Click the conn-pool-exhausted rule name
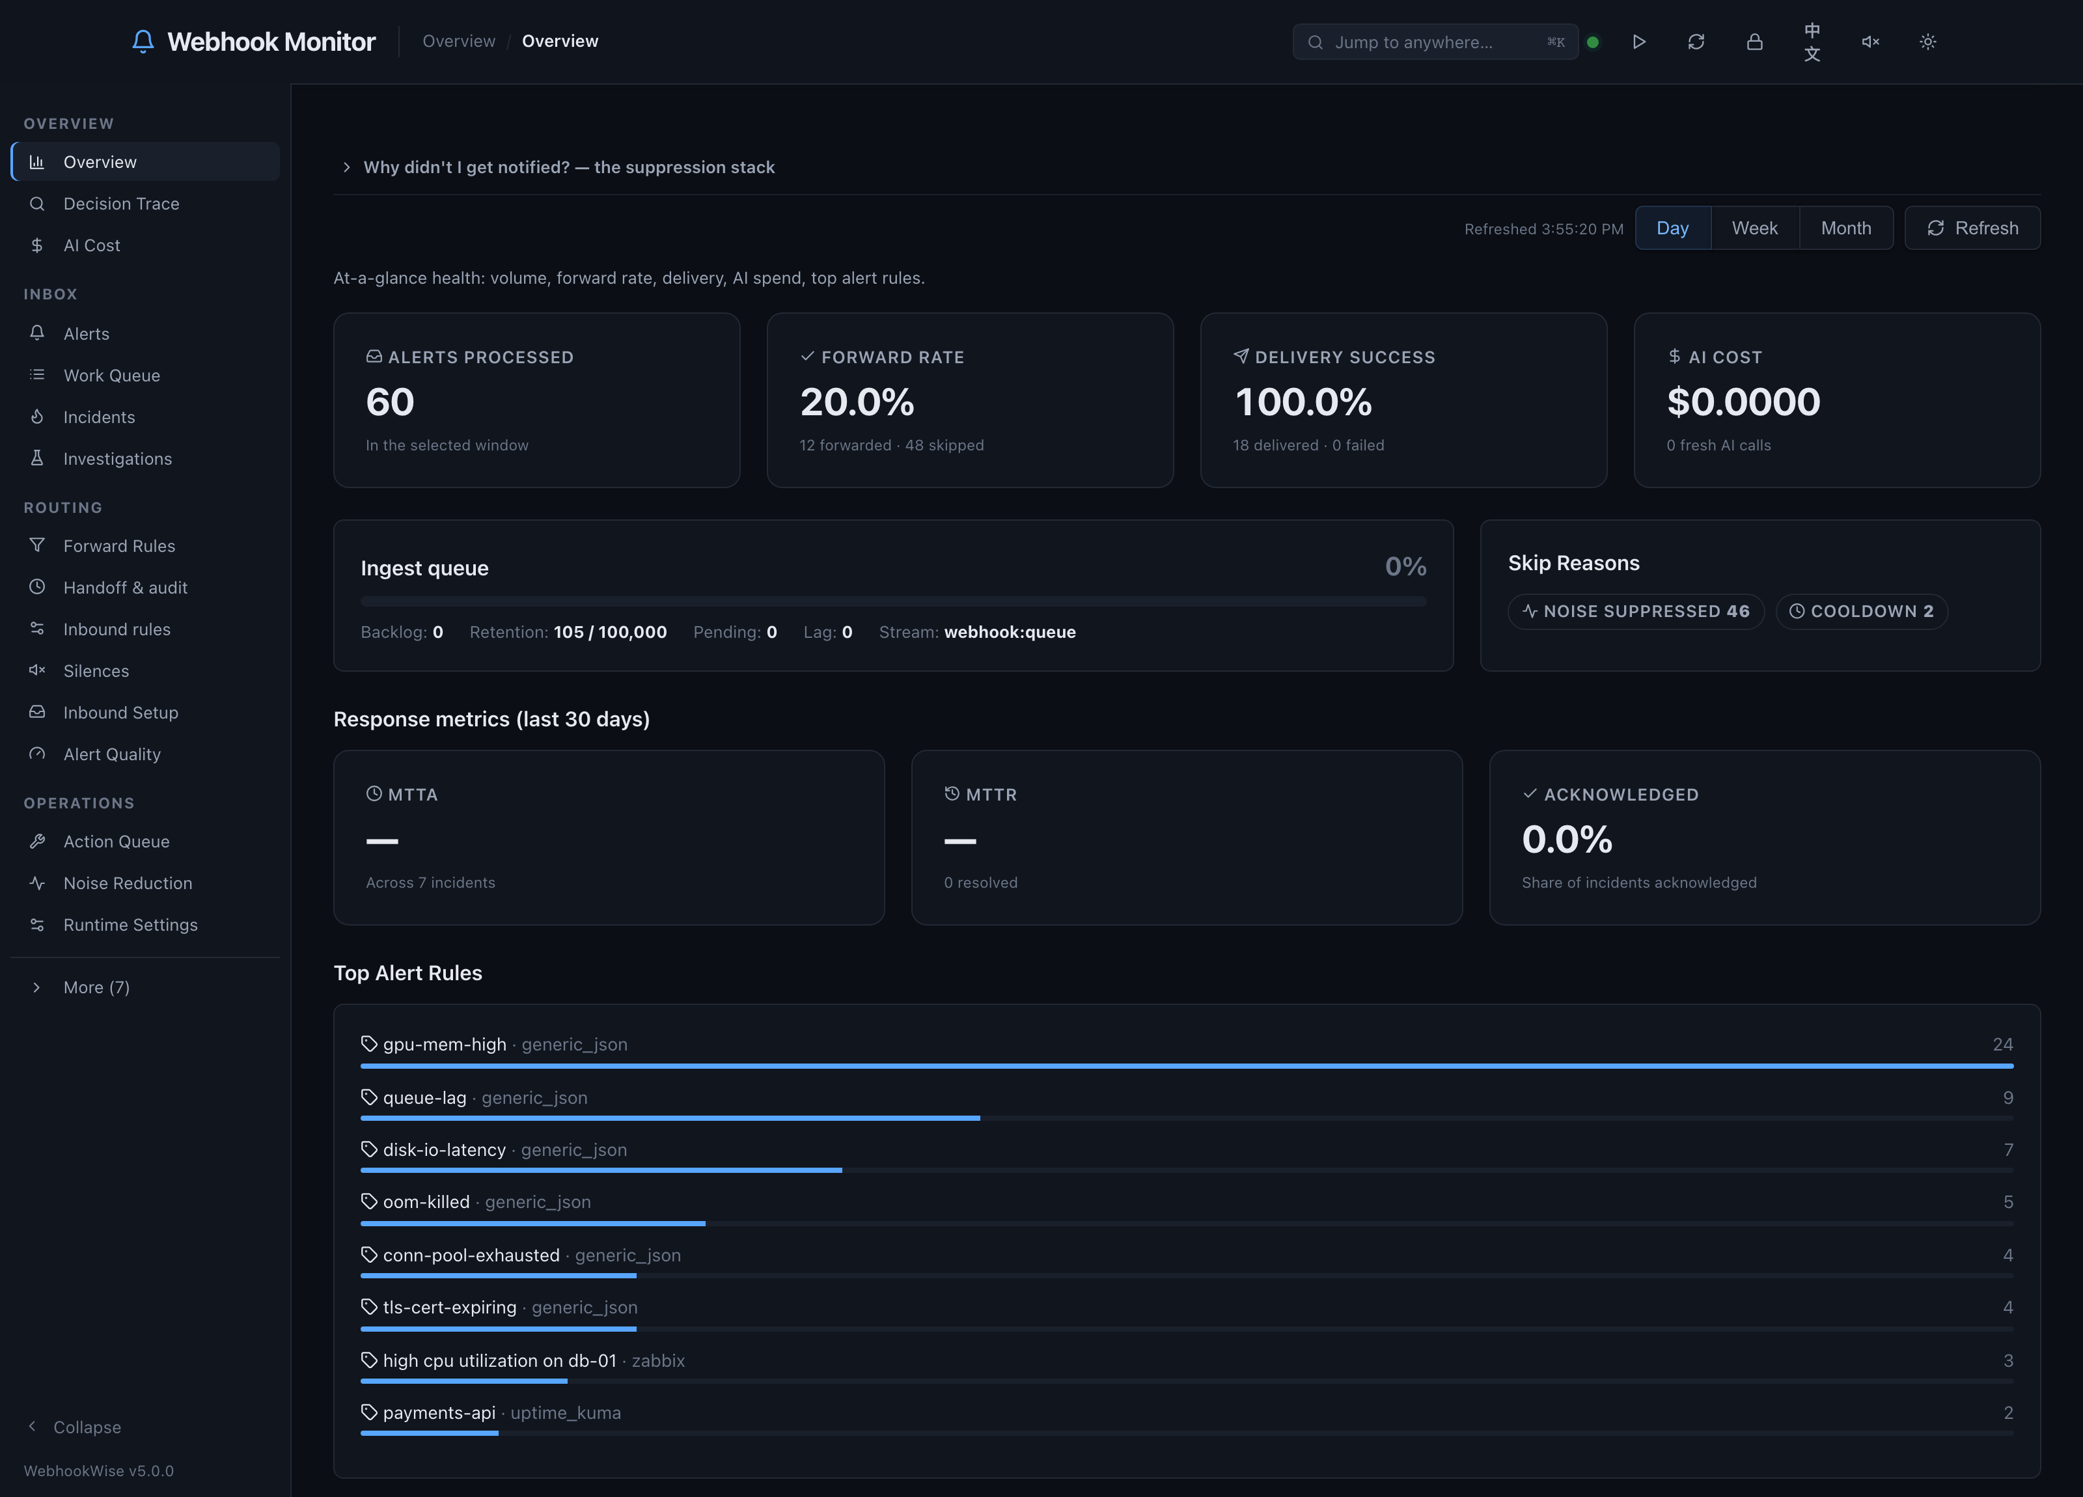2083x1497 pixels. [x=471, y=1254]
